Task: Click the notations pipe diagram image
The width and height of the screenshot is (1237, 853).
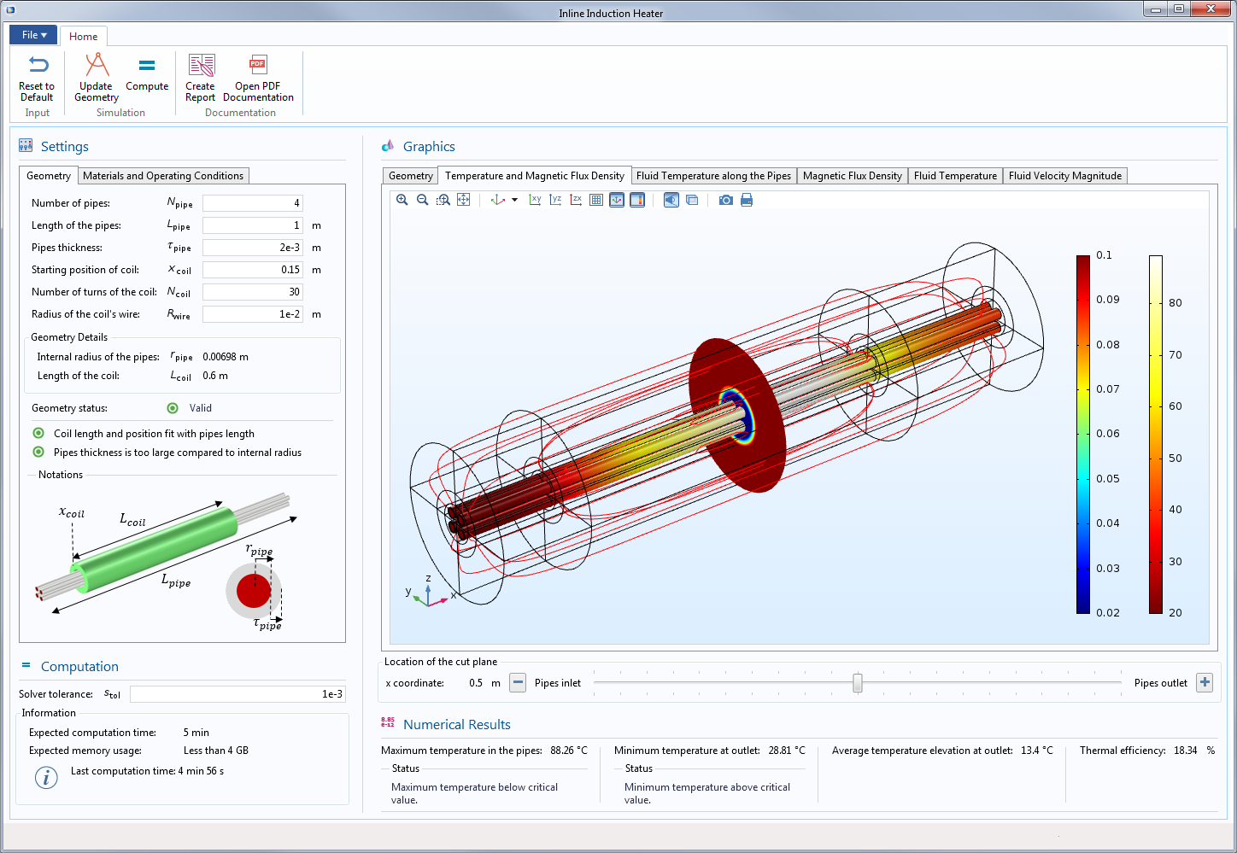Action: click(167, 561)
